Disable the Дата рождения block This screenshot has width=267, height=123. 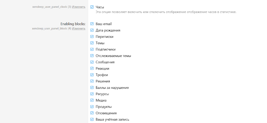click(92, 30)
